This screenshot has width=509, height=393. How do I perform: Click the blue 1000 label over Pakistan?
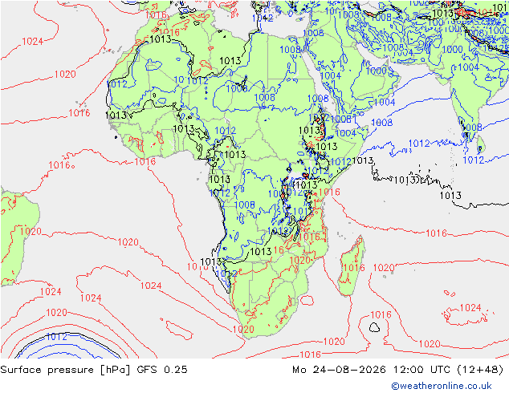click(x=452, y=50)
